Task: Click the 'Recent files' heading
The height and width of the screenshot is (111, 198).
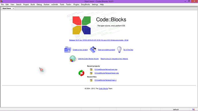Action: 92,77
